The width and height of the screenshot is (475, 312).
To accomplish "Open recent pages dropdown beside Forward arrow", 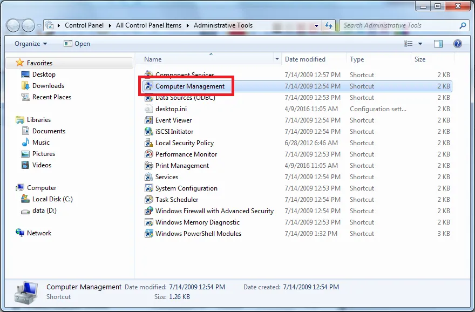I will 39,26.
